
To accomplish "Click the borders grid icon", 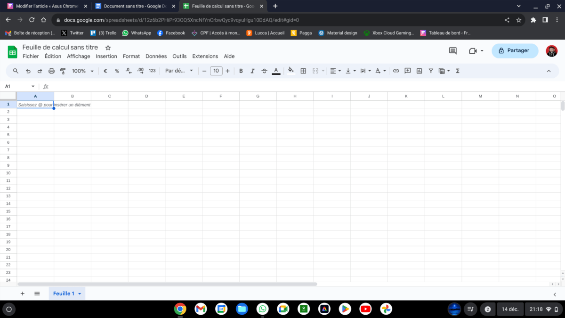I will 303,71.
